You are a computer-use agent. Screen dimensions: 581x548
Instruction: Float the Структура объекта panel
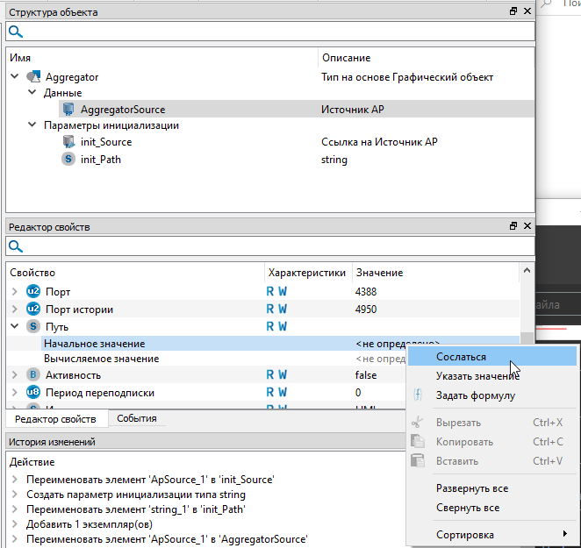click(513, 12)
